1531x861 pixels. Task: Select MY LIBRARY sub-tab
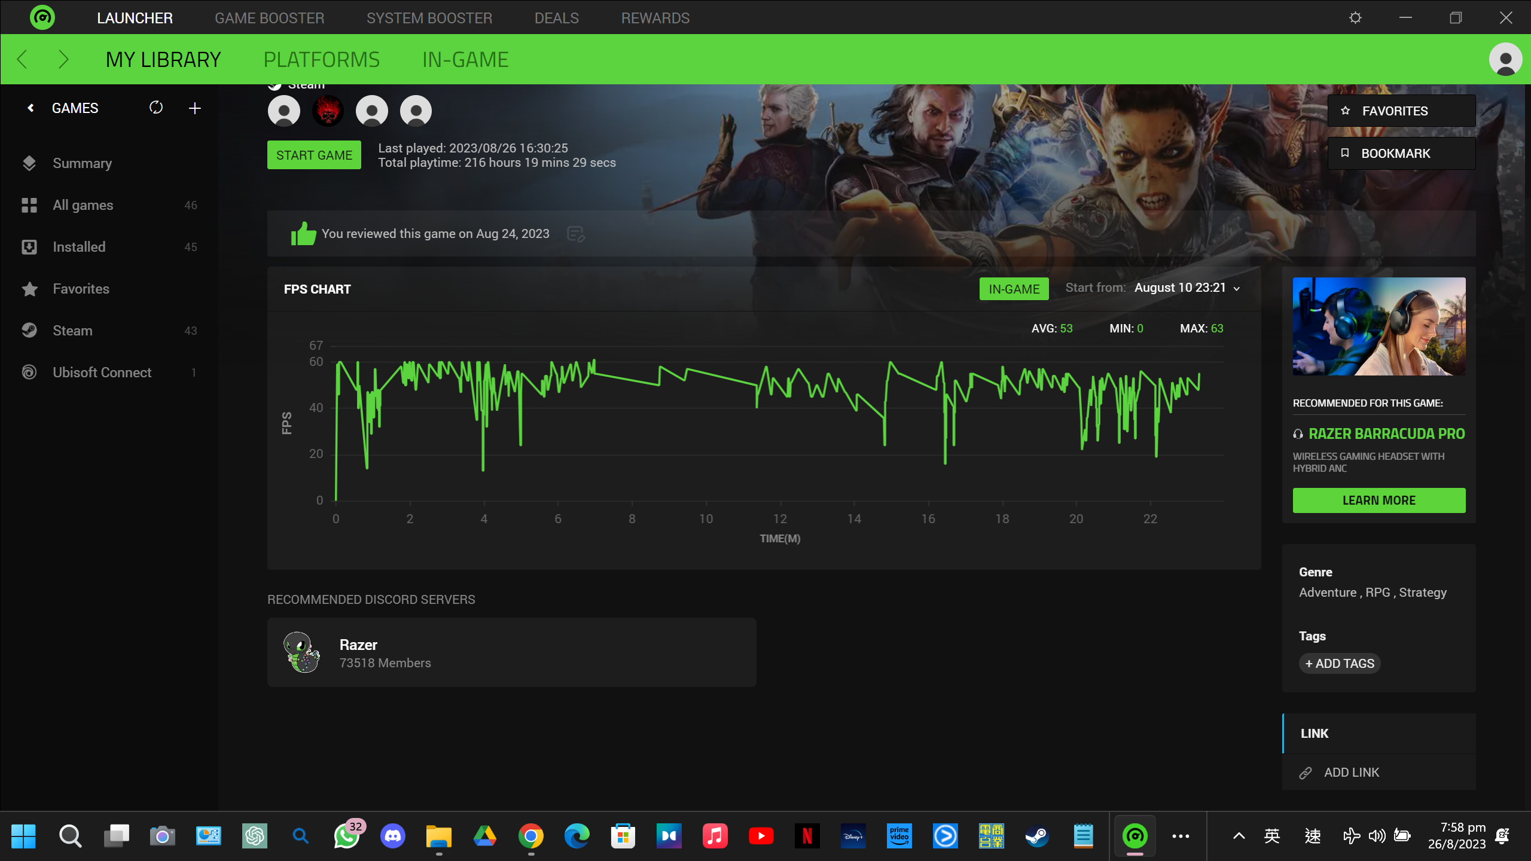(163, 59)
